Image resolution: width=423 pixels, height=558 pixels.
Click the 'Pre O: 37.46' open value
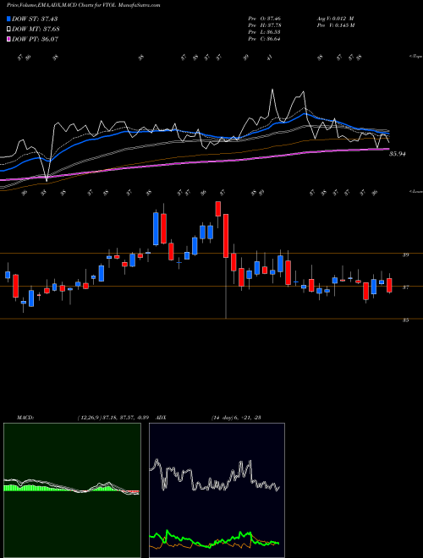point(265,18)
